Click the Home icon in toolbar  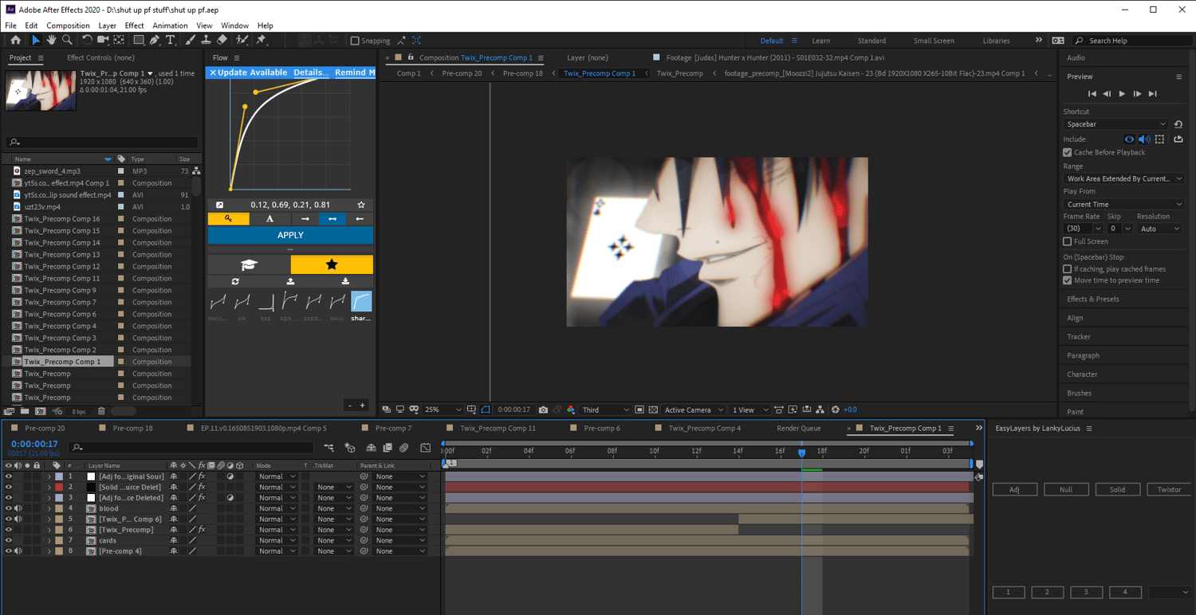tap(15, 40)
